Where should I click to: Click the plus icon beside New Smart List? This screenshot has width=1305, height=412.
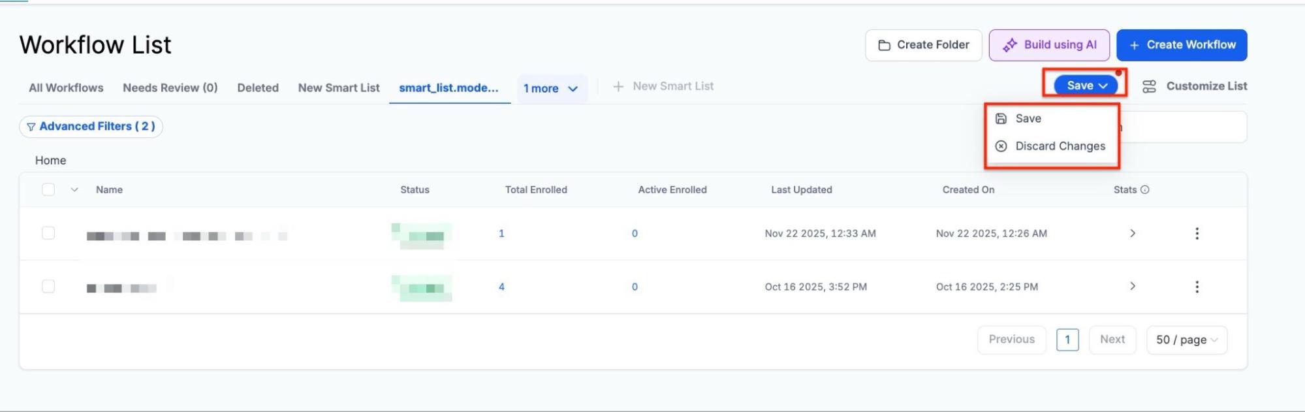pyautogui.click(x=618, y=86)
